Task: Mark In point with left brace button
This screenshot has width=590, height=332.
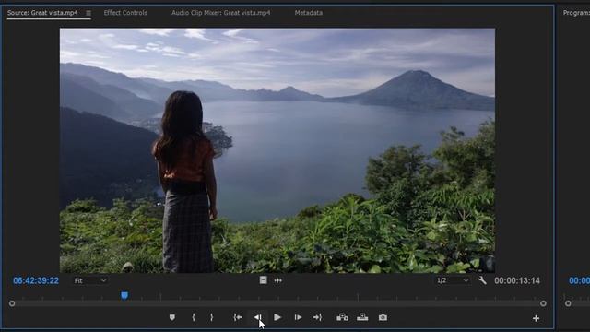Action: pyautogui.click(x=194, y=317)
